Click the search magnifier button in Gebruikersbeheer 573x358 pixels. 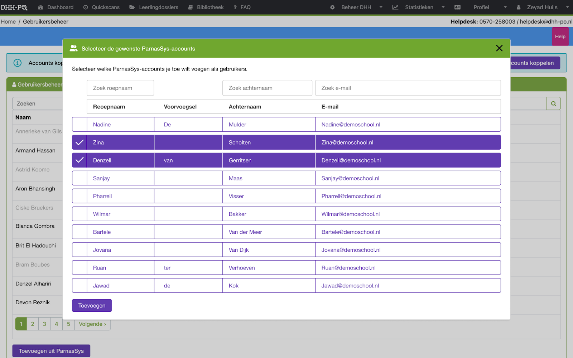point(553,104)
